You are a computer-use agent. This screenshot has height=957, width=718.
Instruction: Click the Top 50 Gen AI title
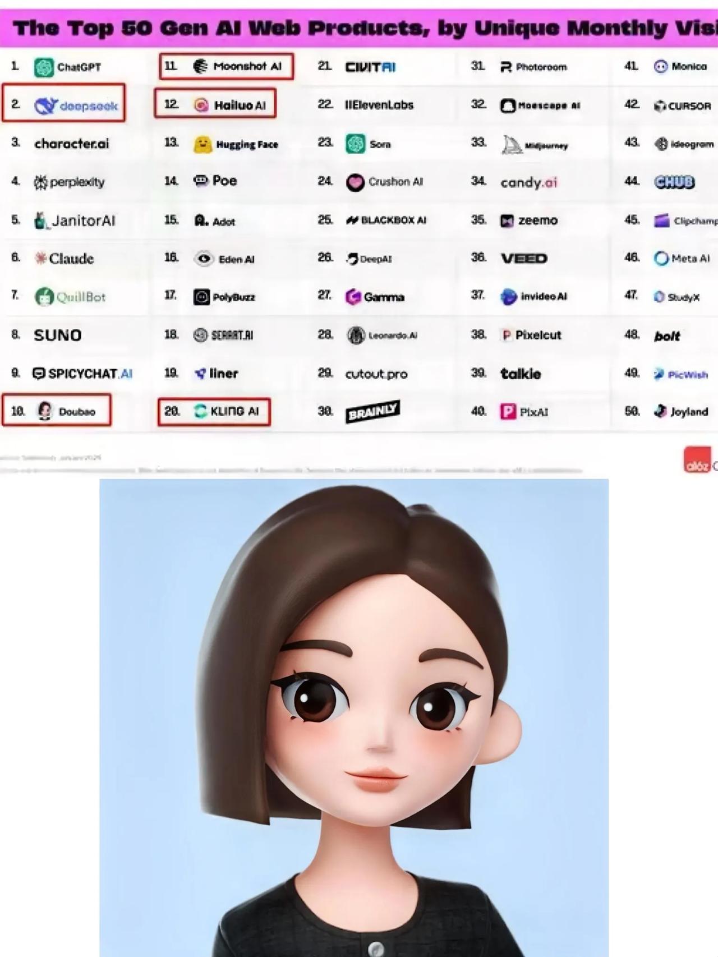tap(365, 27)
